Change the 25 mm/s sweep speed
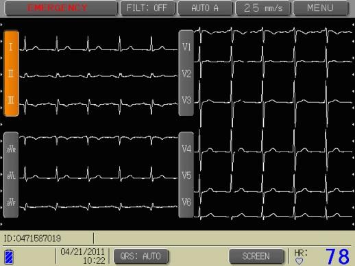 point(262,8)
